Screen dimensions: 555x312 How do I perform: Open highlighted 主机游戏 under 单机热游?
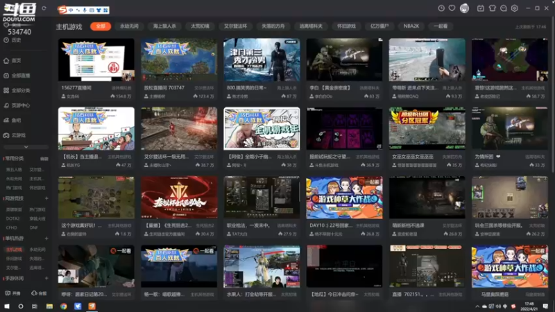pyautogui.click(x=14, y=250)
